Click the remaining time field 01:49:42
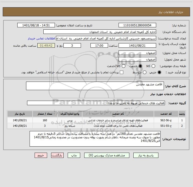Image resolution: width=193 pixels, height=187 pixels. 46,45
